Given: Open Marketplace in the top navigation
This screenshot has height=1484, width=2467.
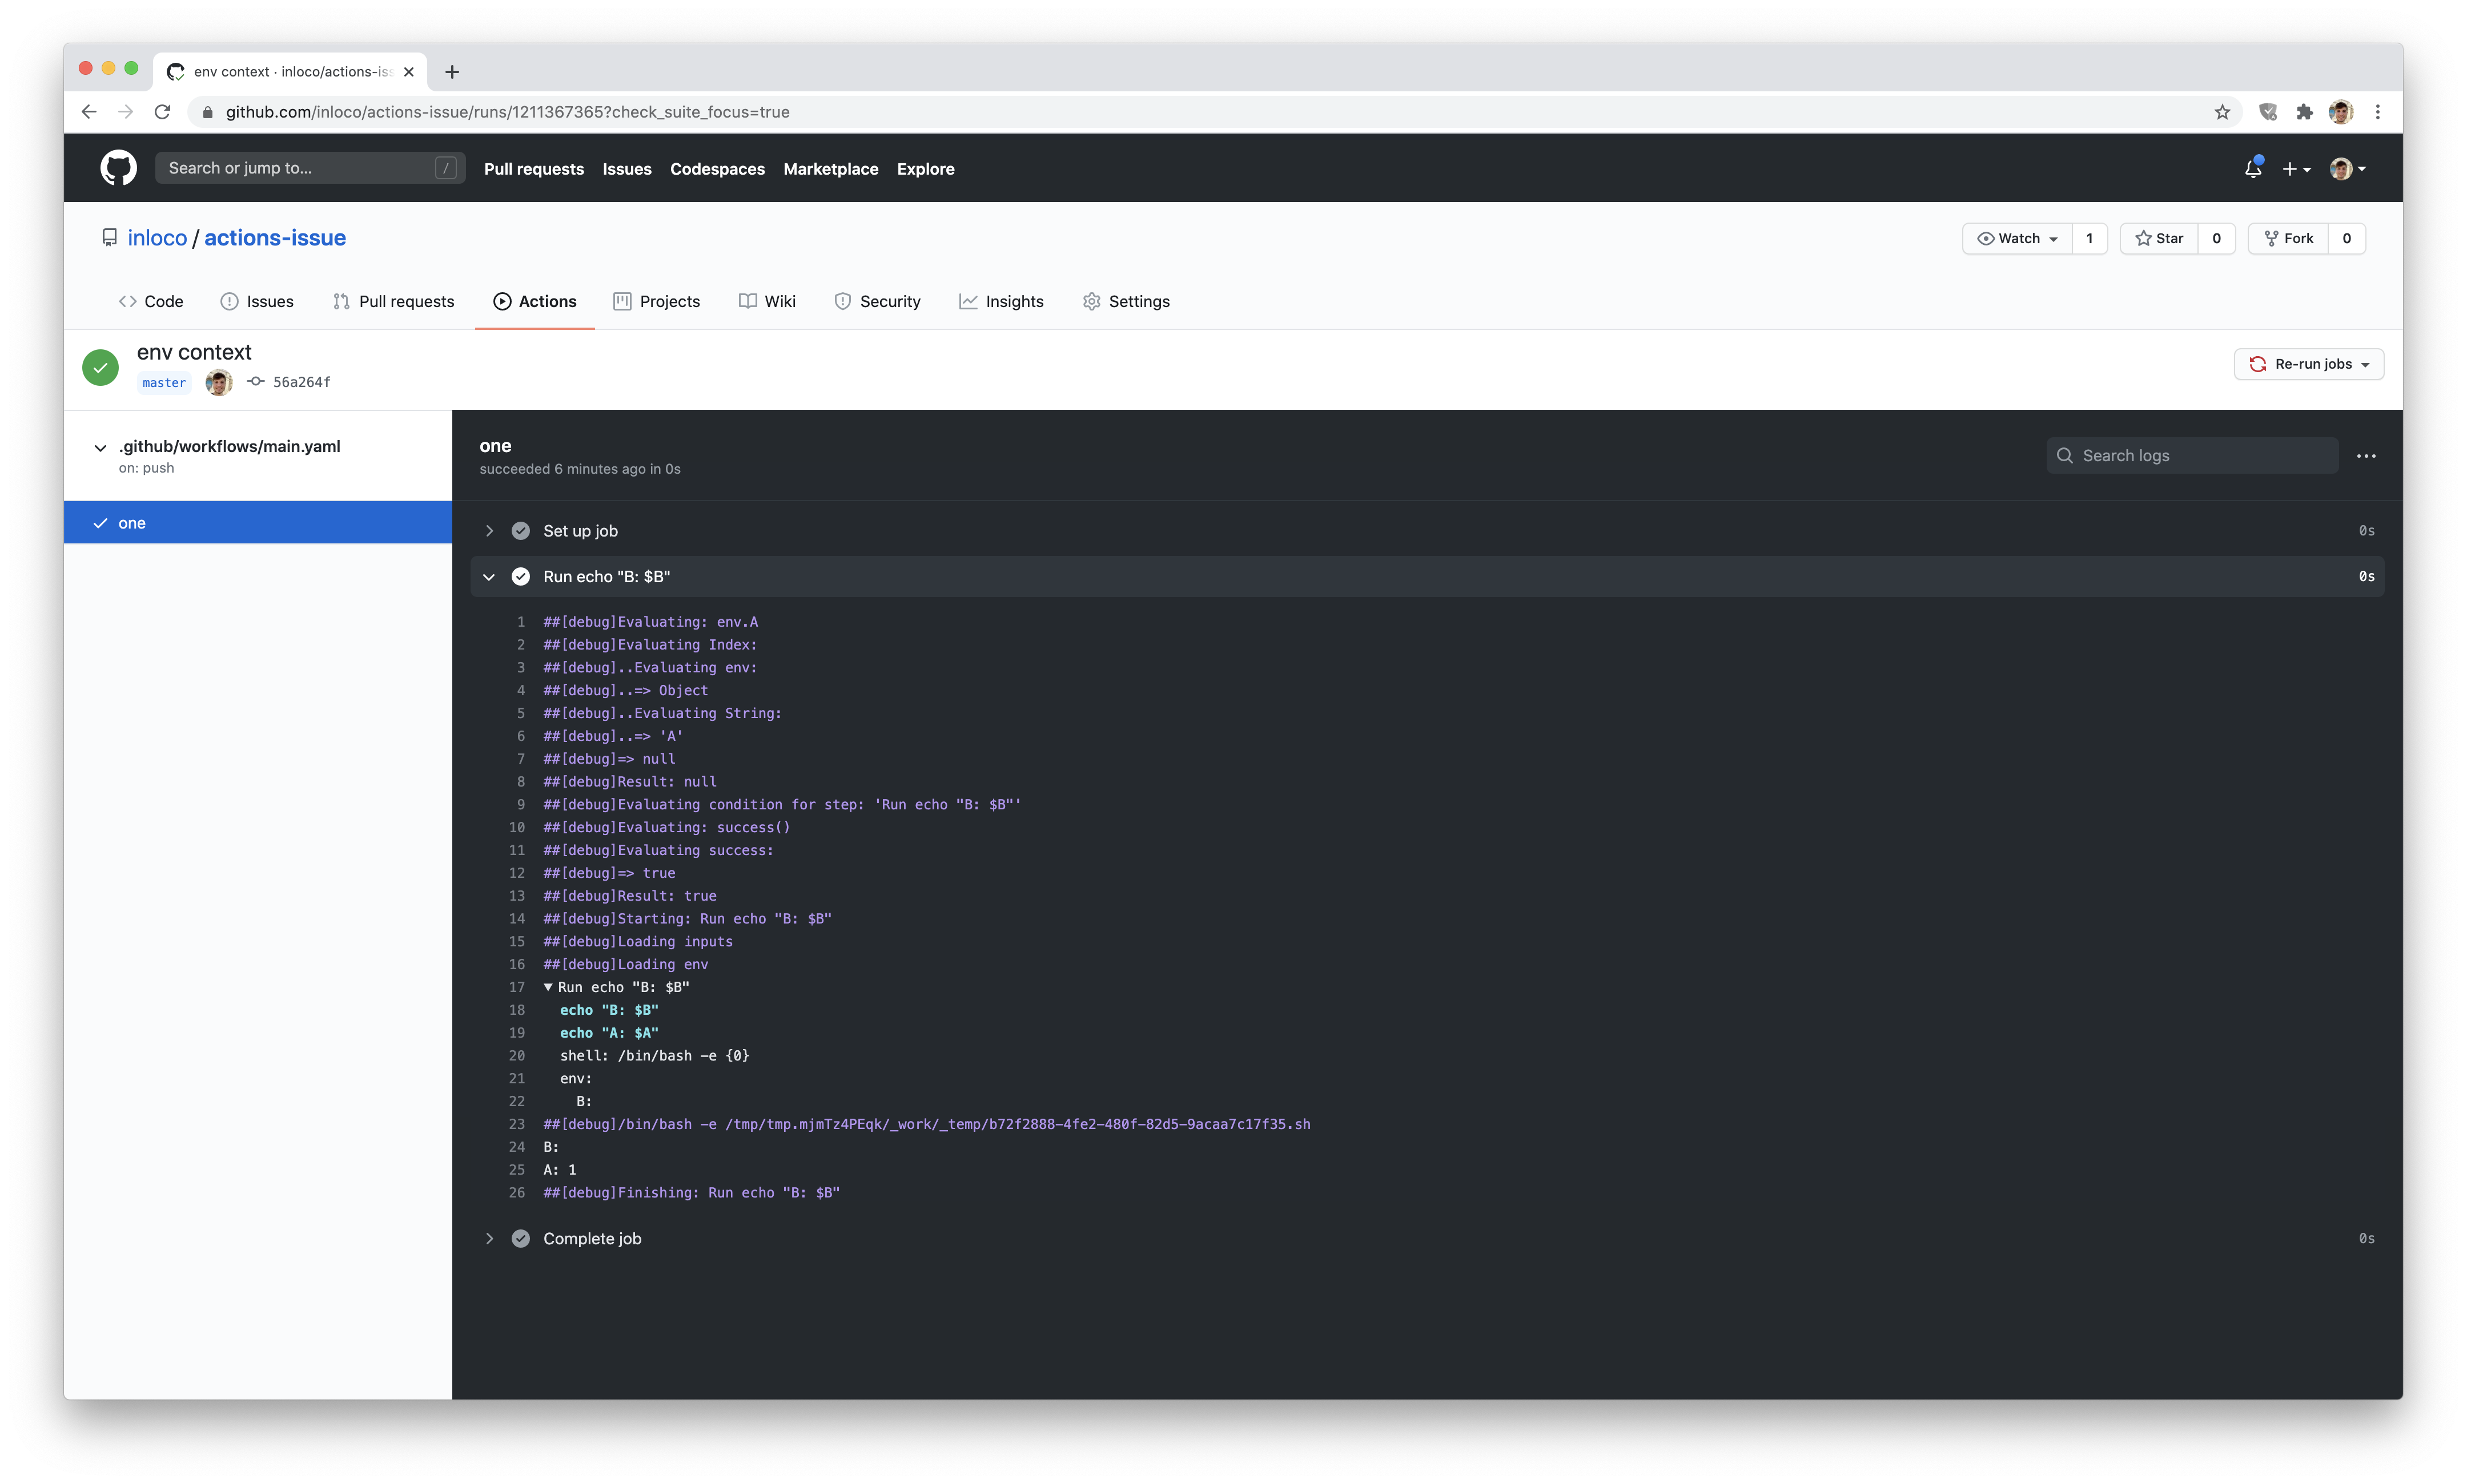Looking at the screenshot, I should click(830, 168).
